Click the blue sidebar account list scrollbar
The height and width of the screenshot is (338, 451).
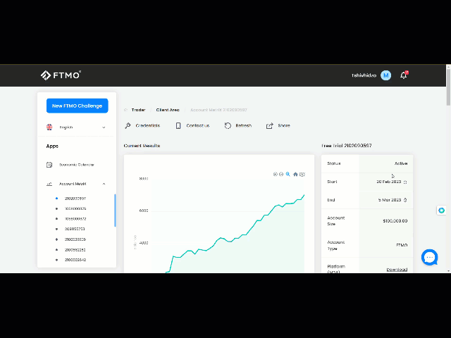pos(115,211)
